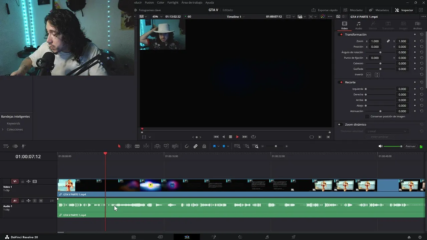Click the Dynamic Trim mode icon
Image resolution: width=427 pixels, height=240 pixels.
(x=146, y=146)
